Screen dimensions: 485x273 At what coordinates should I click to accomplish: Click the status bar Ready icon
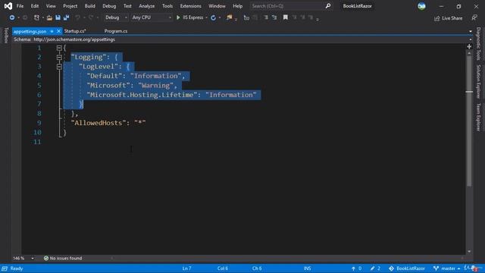pos(5,268)
